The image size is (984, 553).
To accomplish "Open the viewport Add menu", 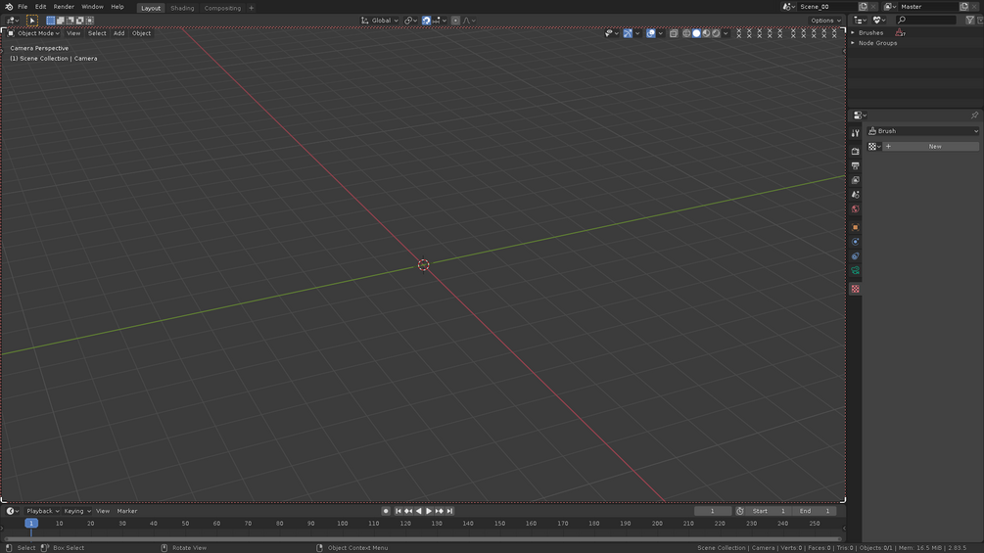I will coord(118,33).
